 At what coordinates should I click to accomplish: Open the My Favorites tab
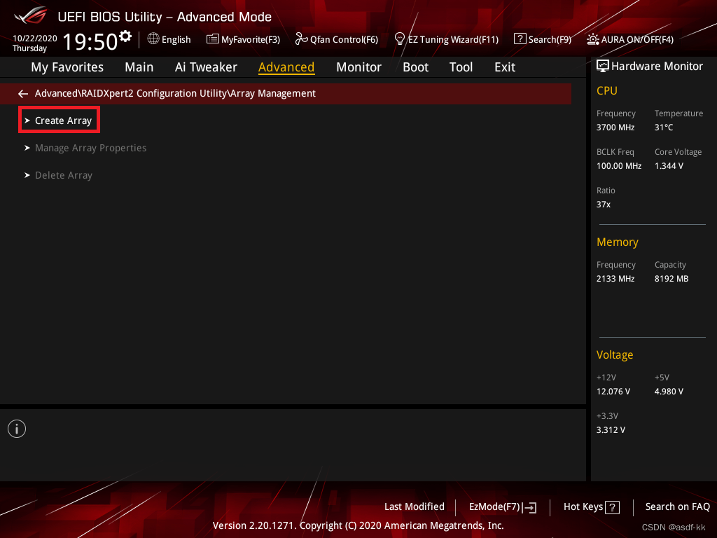67,67
